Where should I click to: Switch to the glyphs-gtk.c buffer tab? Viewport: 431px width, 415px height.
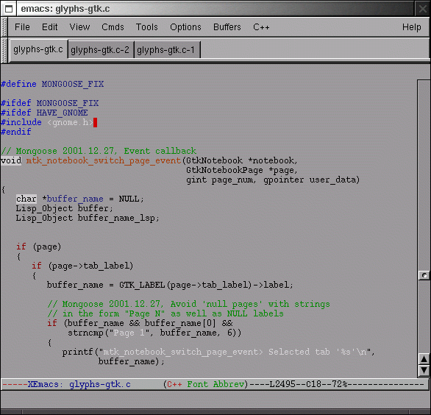tap(38, 49)
